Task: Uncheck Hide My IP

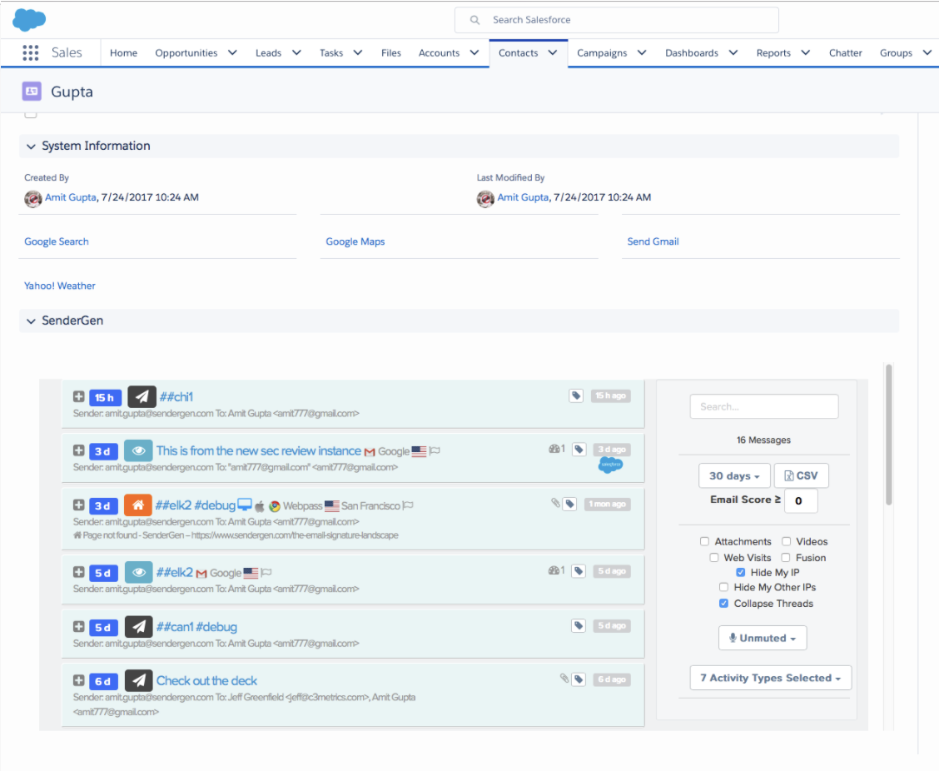Action: pyautogui.click(x=741, y=572)
